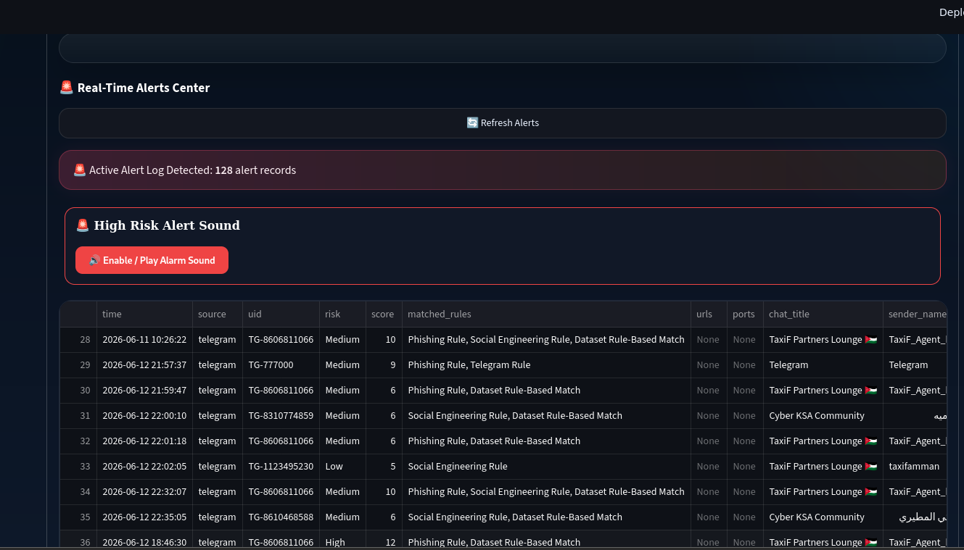Select the 2026-06-12 22:35:05 time cell
The image size is (964, 550).
pyautogui.click(x=144, y=517)
